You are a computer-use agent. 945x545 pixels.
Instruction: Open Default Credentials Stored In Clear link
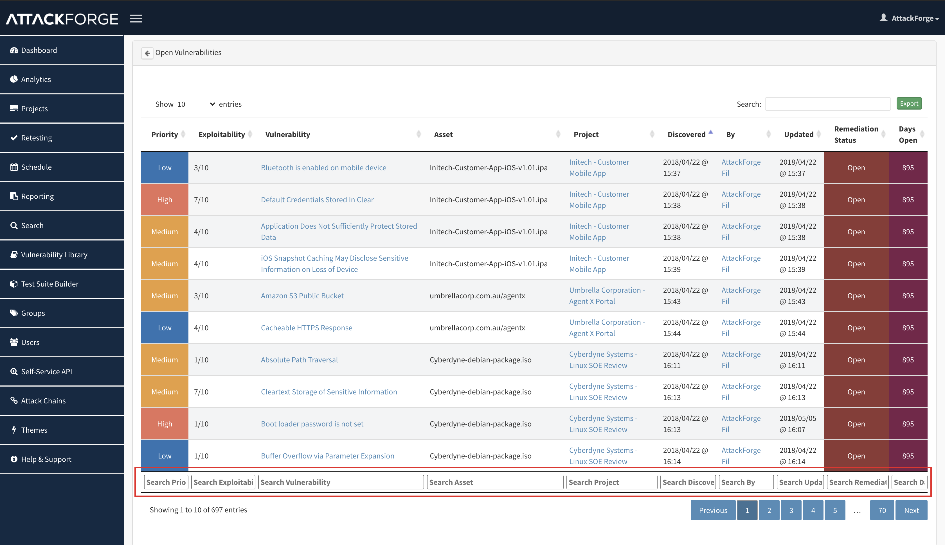click(317, 199)
